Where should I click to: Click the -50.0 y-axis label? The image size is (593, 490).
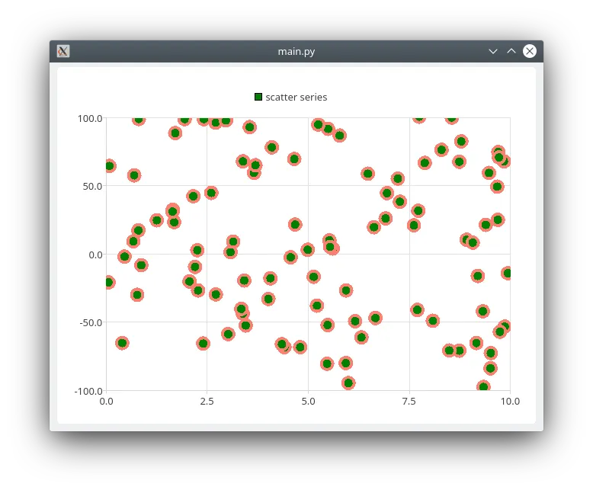click(x=91, y=323)
